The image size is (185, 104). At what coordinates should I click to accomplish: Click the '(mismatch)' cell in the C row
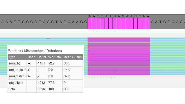pos(17,70)
